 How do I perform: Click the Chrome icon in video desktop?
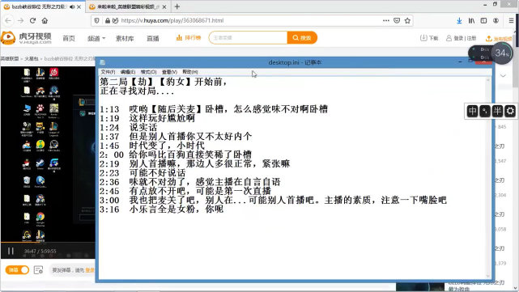[x=40, y=217]
